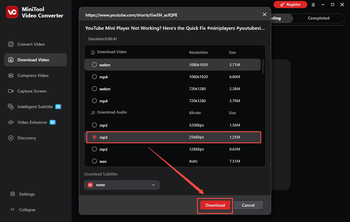
Task: Open Capture Screen section
Action: (x=35, y=91)
